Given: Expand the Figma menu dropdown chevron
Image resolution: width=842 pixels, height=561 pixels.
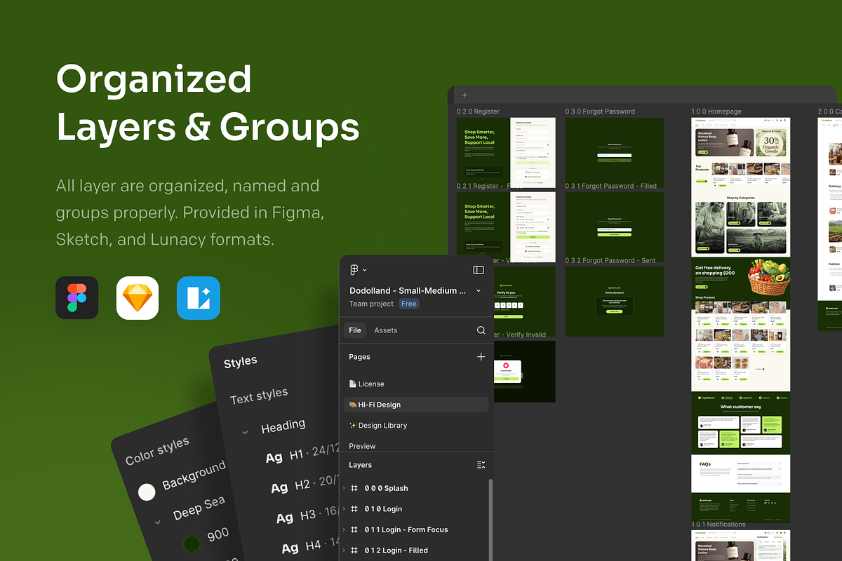Looking at the screenshot, I should [x=364, y=270].
